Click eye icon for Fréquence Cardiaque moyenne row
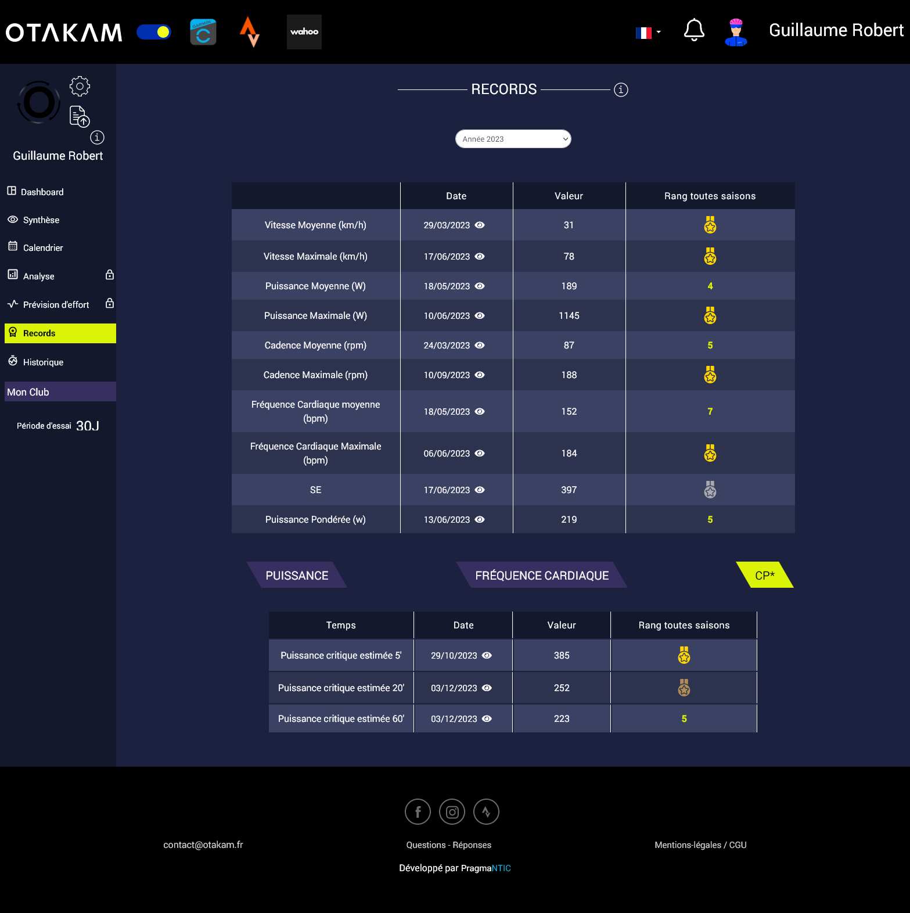Screen dimensions: 910x913 point(480,411)
